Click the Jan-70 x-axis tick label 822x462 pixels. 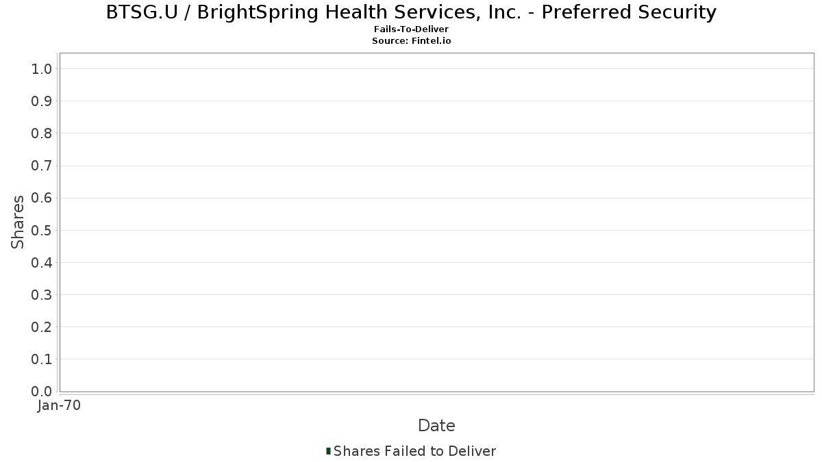tap(60, 406)
